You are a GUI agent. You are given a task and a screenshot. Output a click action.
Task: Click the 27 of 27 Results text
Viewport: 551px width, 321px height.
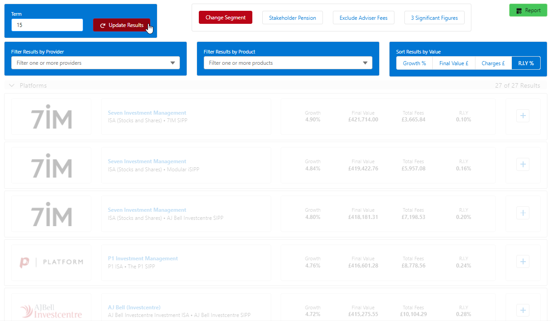coord(518,85)
